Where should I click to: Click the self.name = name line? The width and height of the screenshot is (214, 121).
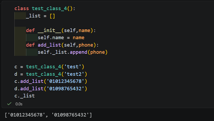61,38
